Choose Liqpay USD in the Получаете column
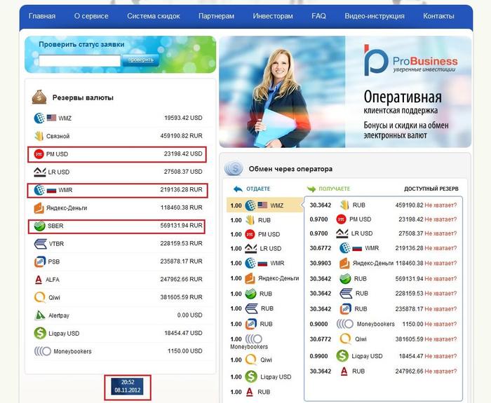The width and height of the screenshot is (491, 403). click(x=362, y=356)
